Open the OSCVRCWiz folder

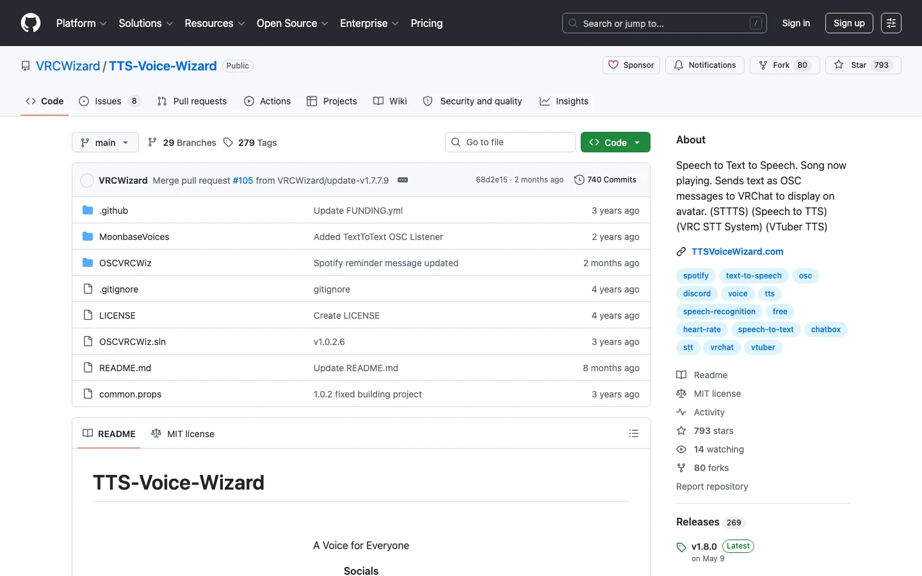tap(125, 263)
